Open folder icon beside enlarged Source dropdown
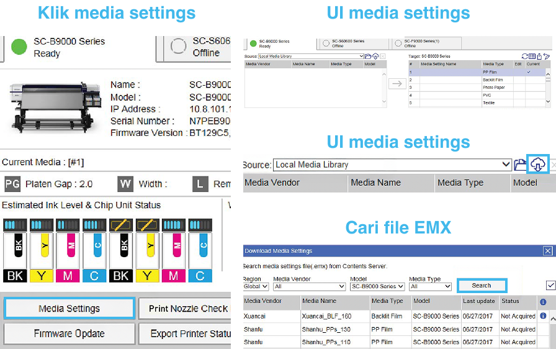 click(520, 165)
